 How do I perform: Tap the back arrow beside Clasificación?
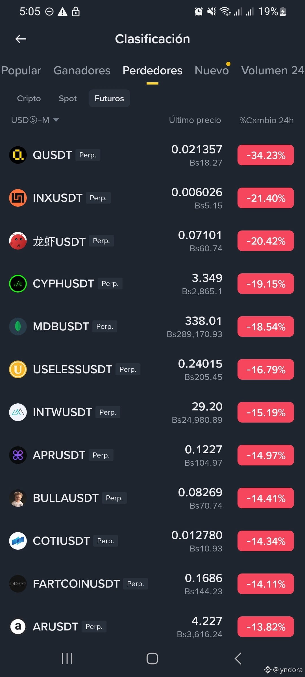pyautogui.click(x=21, y=39)
